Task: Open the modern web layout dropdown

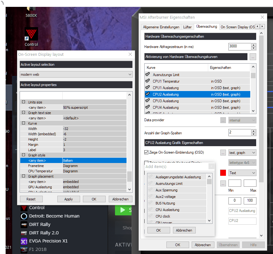Action: [x=76, y=74]
